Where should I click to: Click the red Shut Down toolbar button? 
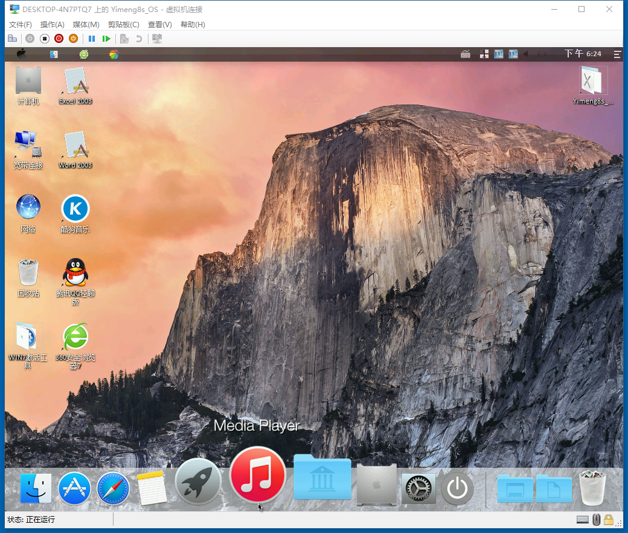(x=59, y=39)
